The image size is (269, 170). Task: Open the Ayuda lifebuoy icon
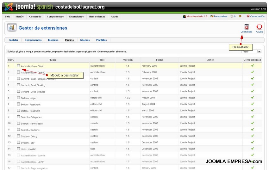[259, 27]
